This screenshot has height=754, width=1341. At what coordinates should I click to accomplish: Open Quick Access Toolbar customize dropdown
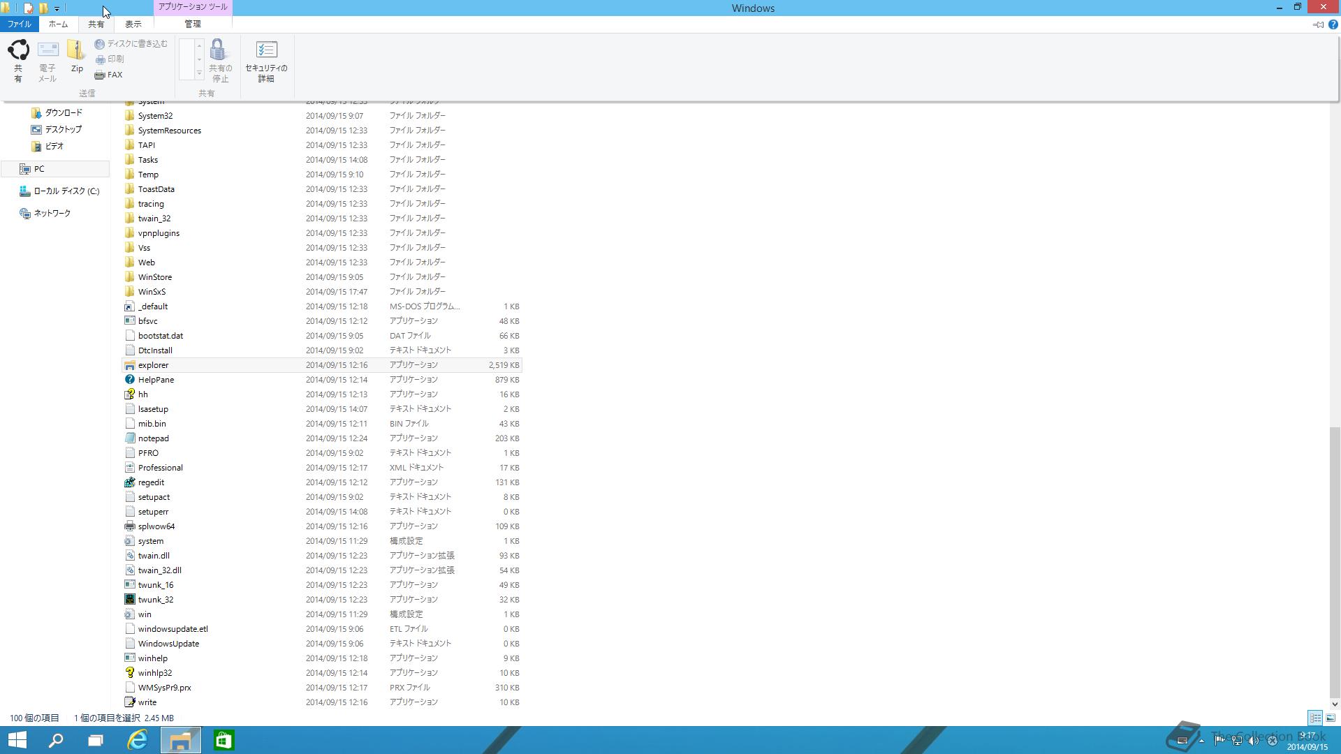tap(57, 8)
